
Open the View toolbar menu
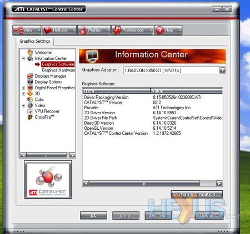coord(27,30)
